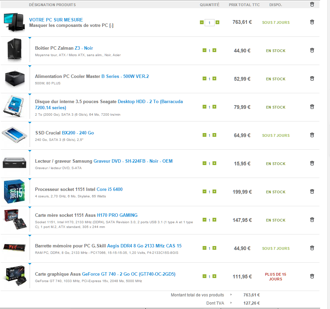Delete the Asus H170 PRO GAMING motherboard

[x=312, y=220]
